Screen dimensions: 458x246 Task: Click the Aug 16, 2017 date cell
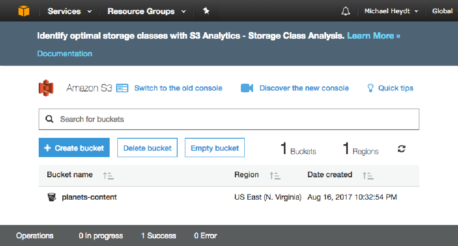click(x=352, y=197)
